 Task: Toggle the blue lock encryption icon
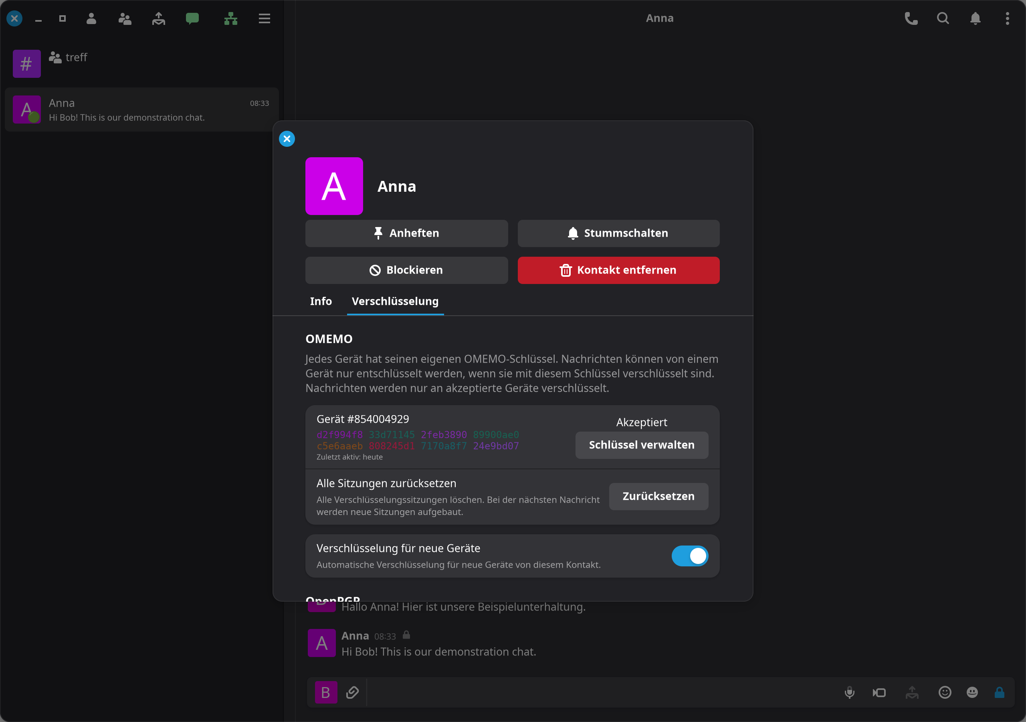tap(999, 692)
